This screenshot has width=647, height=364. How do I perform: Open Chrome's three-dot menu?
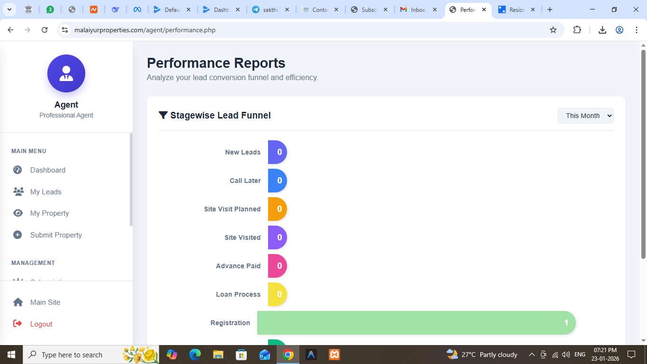coord(637,29)
